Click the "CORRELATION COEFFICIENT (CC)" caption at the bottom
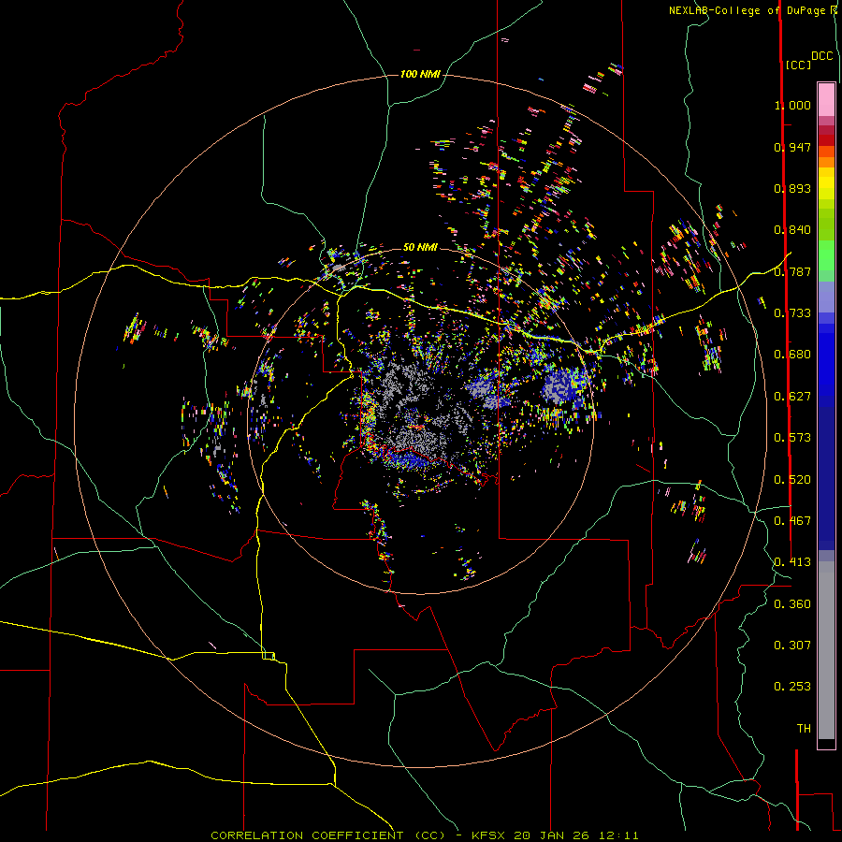This screenshot has width=842, height=842. pyautogui.click(x=328, y=835)
